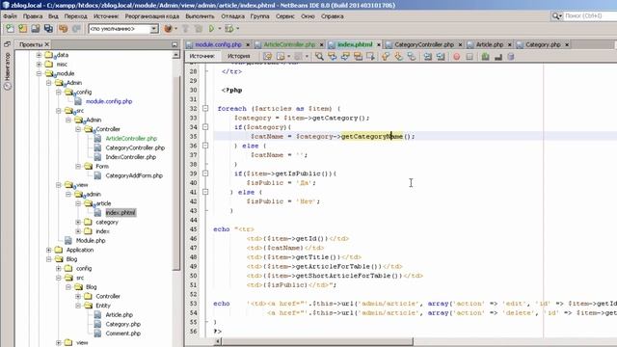
Task: Collapse the module folder in Projects tree
Action: 39,73
